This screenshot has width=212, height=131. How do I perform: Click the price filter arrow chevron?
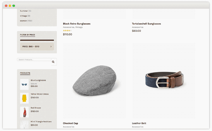(51, 47)
